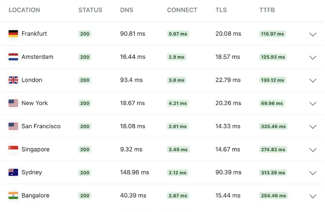This screenshot has width=325, height=212.
Task: Click the US flag icon beside New York
Action: pos(13,103)
